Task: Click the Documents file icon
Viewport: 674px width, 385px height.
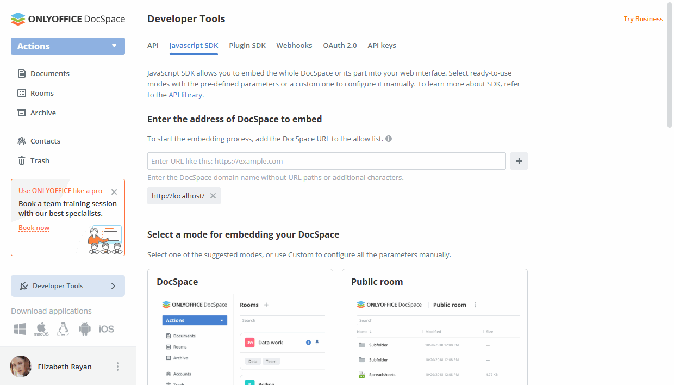Action: 22,73
